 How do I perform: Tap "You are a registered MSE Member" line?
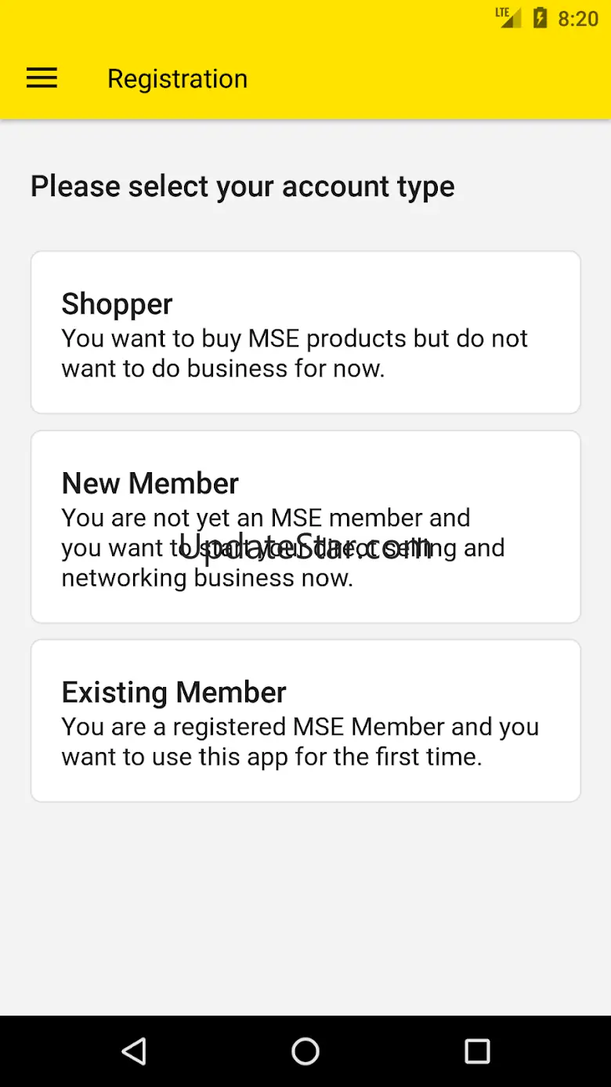(300, 727)
